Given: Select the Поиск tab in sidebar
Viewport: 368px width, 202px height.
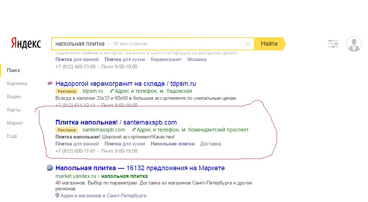Looking at the screenshot, I should [x=14, y=70].
